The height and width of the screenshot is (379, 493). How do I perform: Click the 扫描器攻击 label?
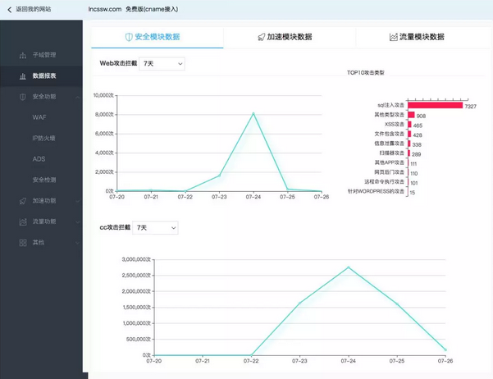[392, 153]
